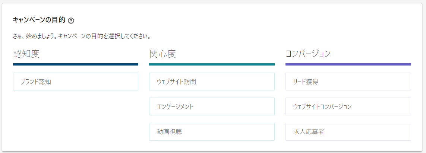Click the 認知度 column heading
Viewport: 426px width, 153px height.
point(26,54)
